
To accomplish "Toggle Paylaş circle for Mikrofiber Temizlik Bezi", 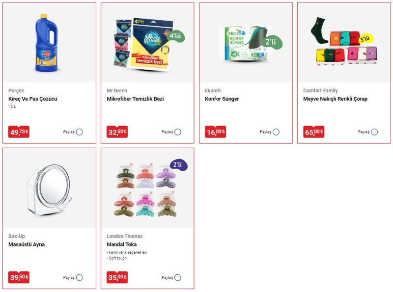I will pos(178,132).
